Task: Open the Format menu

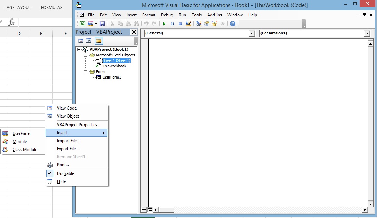Action: coord(149,15)
